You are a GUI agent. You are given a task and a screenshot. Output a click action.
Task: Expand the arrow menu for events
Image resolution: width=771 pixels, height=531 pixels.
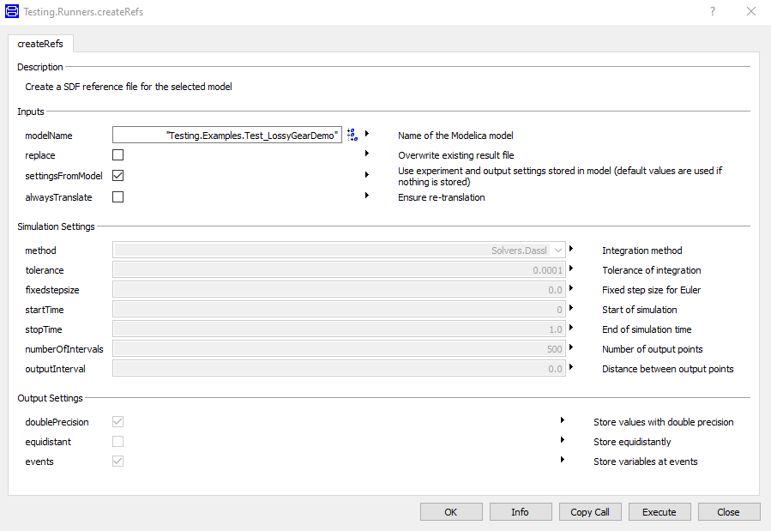click(x=563, y=460)
